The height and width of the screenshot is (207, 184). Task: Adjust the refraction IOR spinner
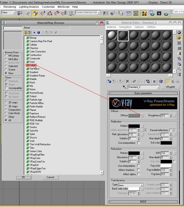(x=171, y=153)
